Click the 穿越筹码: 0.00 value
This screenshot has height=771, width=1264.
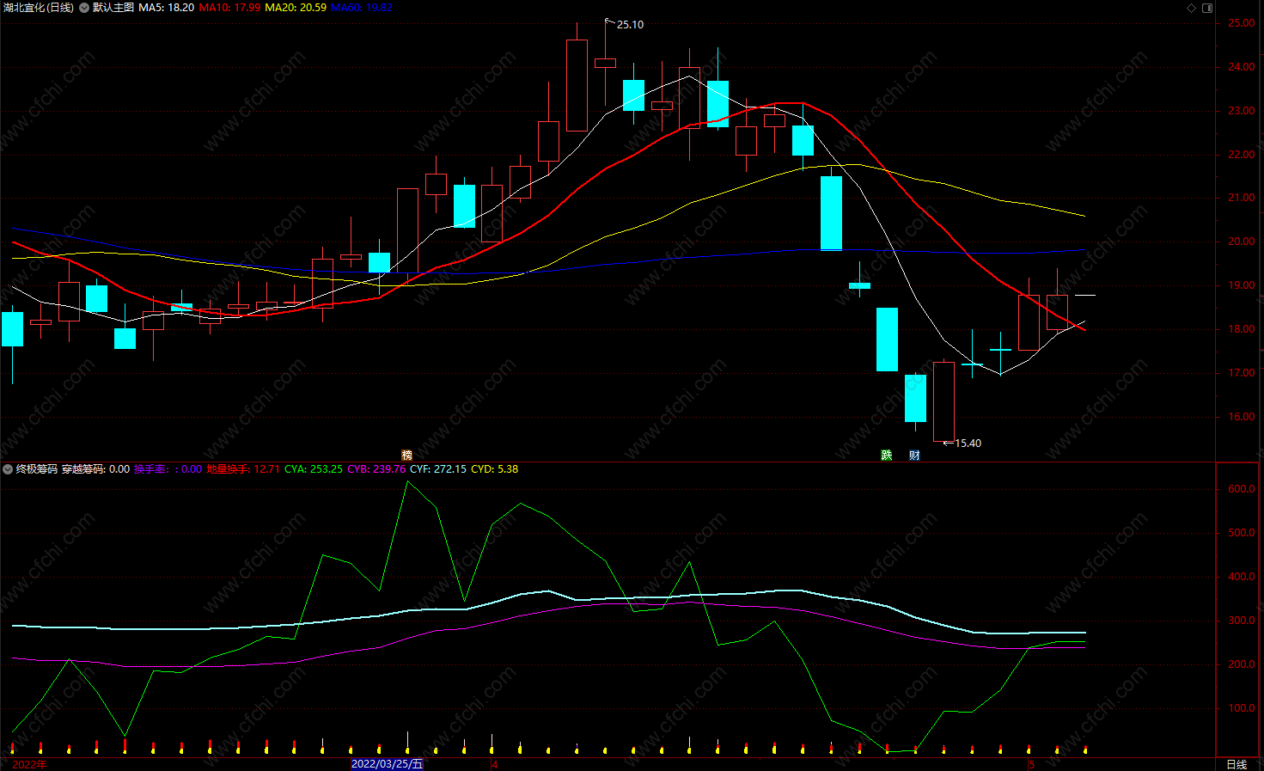tap(95, 469)
